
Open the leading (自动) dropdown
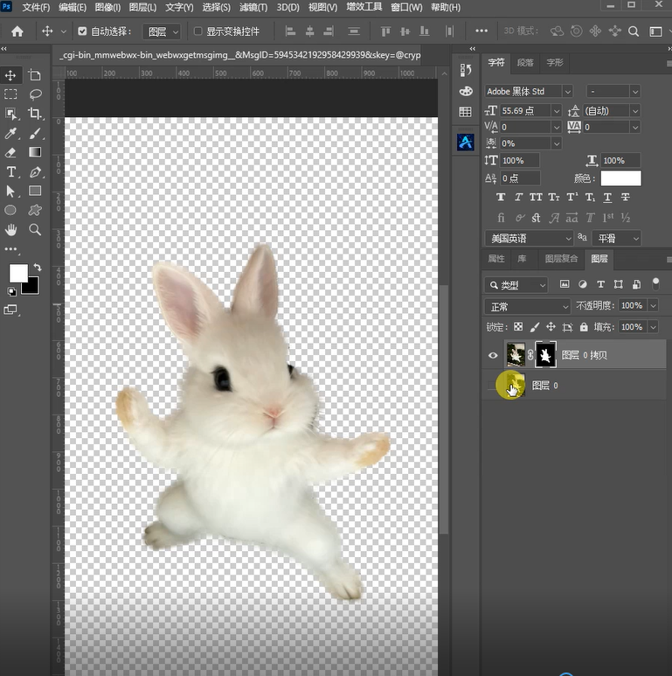point(635,111)
